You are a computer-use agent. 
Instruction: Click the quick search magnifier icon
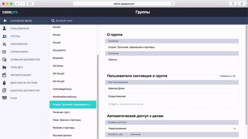coord(53,20)
